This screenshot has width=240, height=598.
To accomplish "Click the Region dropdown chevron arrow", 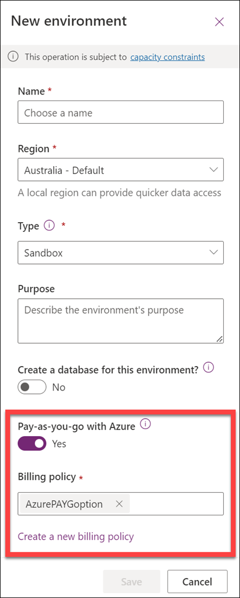I will 214,169.
